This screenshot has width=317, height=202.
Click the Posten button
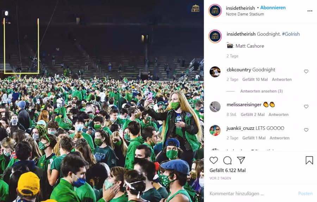[x=305, y=194]
